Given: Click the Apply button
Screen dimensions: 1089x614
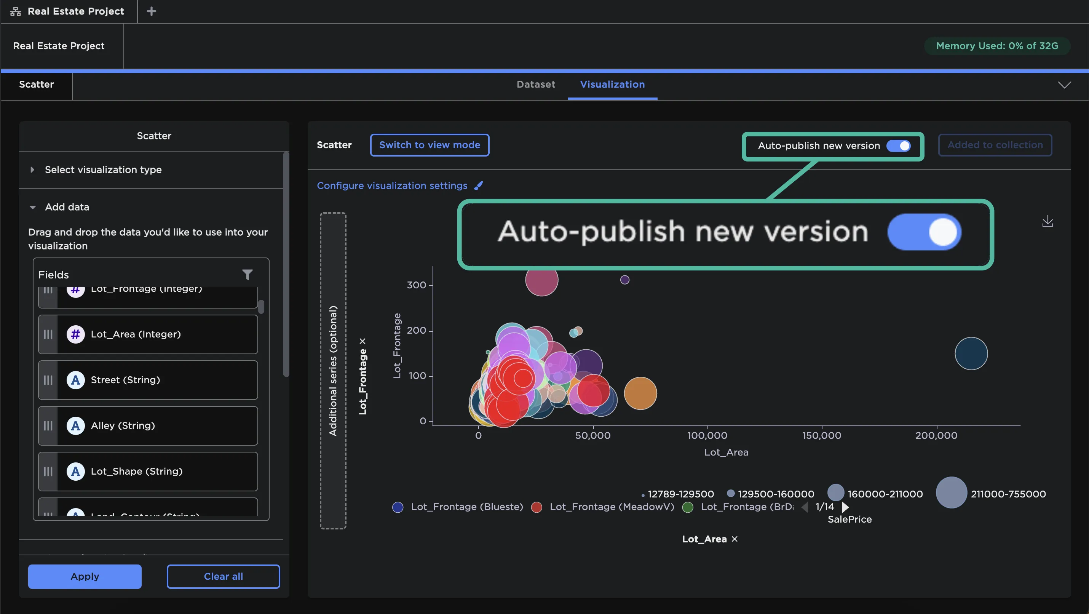Looking at the screenshot, I should coord(85,576).
